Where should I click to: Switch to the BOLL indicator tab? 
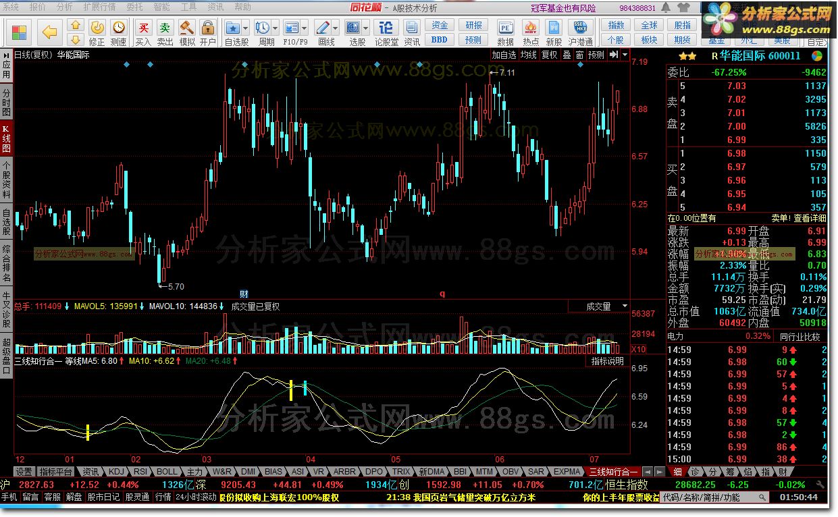[x=167, y=471]
